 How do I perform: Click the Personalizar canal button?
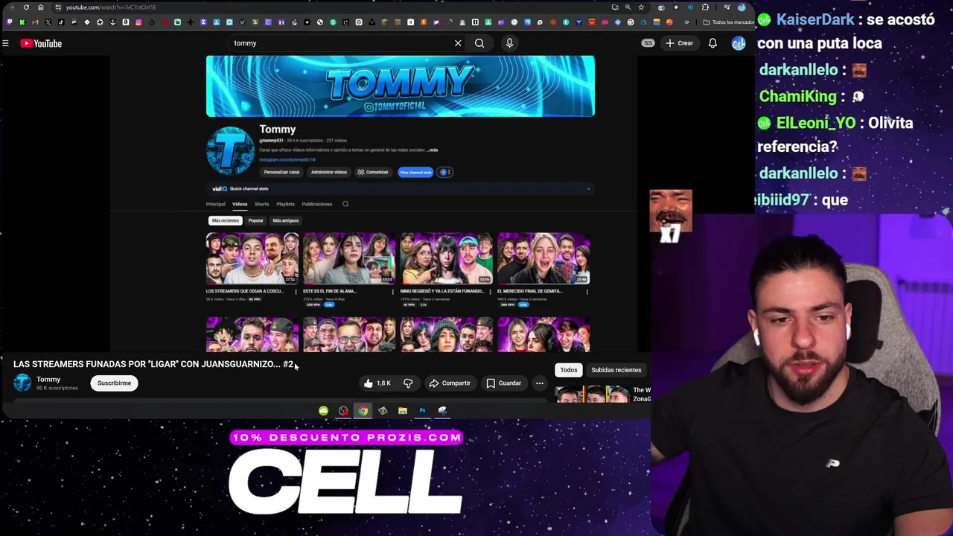coord(281,172)
